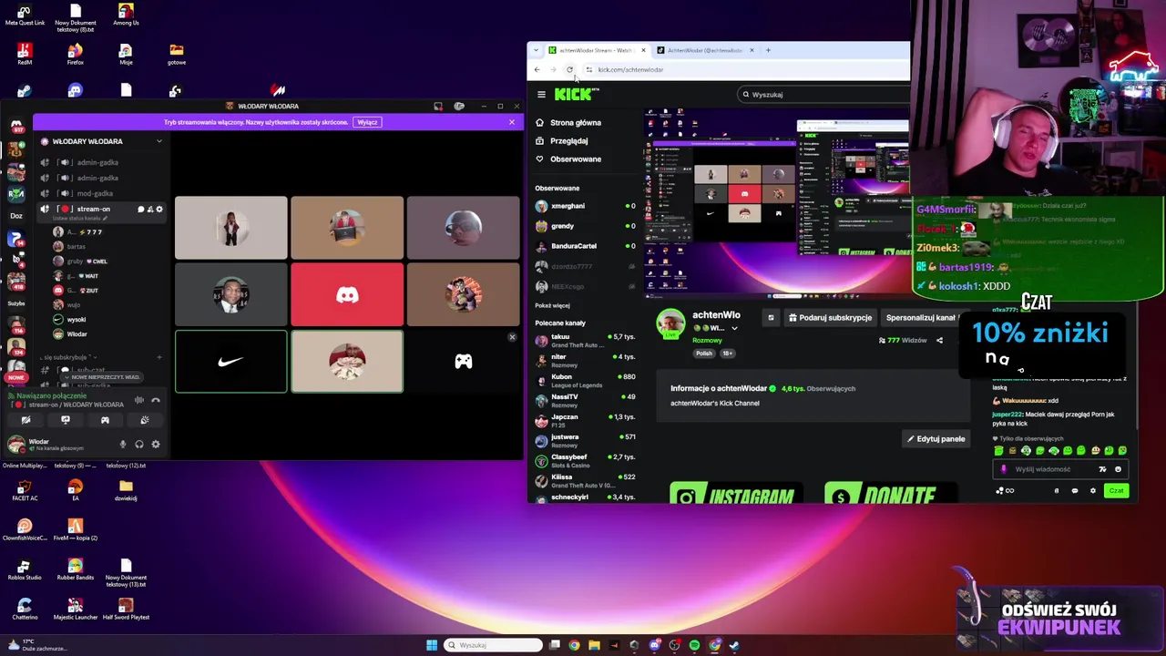The height and width of the screenshot is (656, 1166).
Task: Open the soundboard in Discord voice panel
Action: [x=145, y=420]
